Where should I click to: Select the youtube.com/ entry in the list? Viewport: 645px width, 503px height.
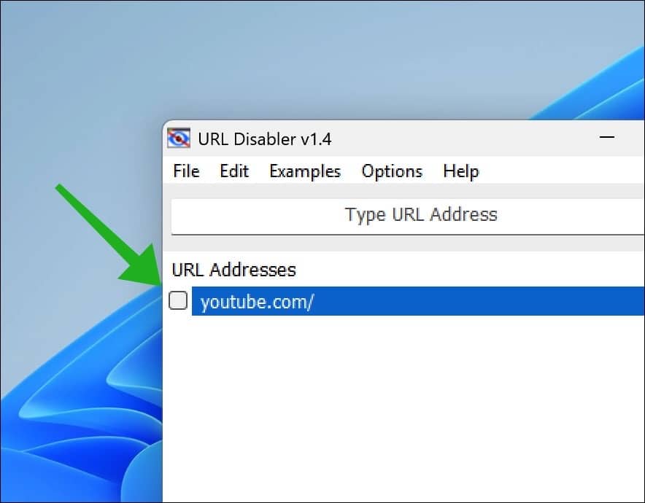click(418, 301)
